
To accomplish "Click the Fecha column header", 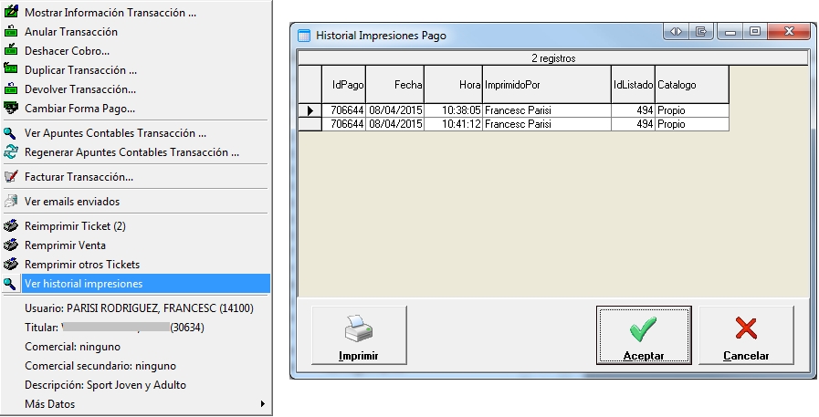I will coord(394,85).
